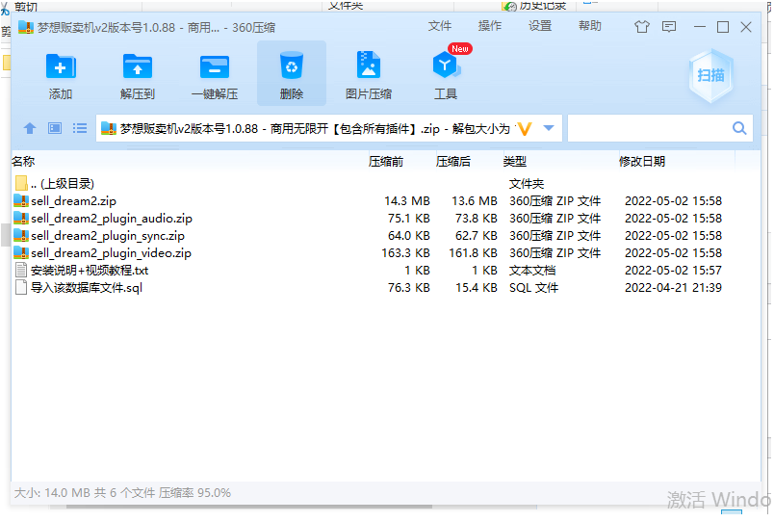This screenshot has height=522, width=774.
Task: Open the 帮助 (Help) menu
Action: click(x=590, y=26)
